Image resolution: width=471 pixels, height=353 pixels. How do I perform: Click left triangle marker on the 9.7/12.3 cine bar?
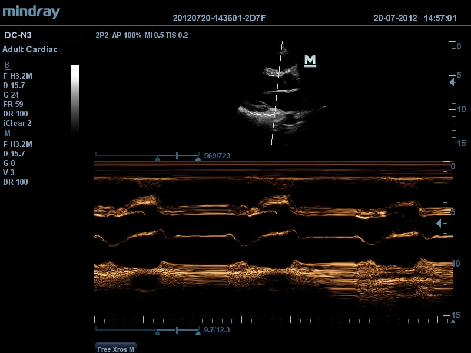pyautogui.click(x=157, y=332)
